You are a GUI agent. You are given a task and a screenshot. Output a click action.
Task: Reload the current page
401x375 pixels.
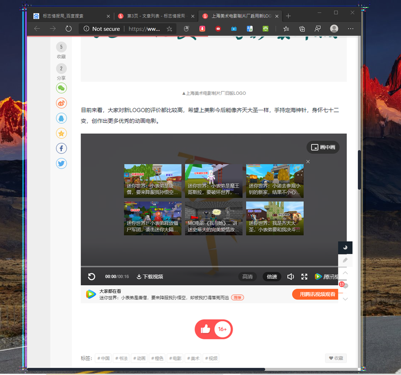click(68, 29)
